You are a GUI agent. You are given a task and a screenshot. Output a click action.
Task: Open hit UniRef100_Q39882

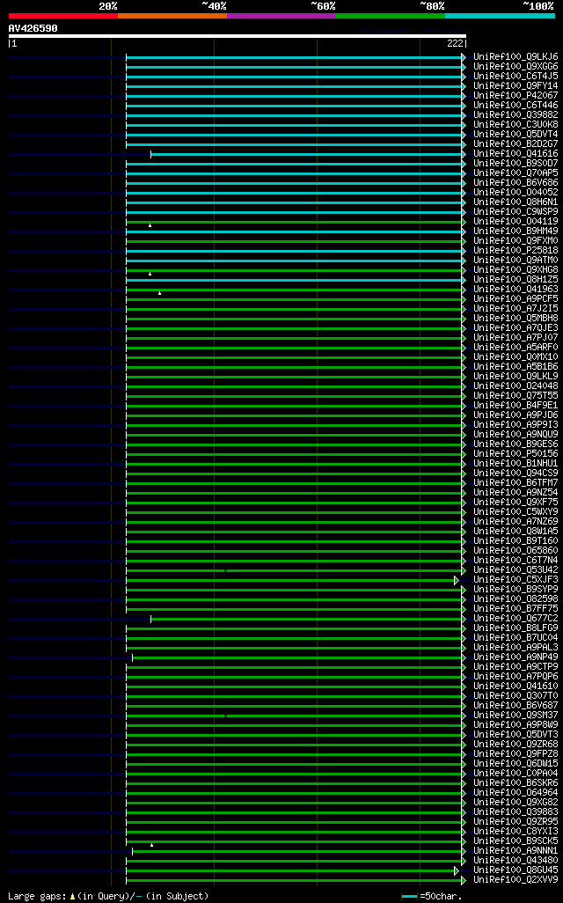[x=515, y=115]
